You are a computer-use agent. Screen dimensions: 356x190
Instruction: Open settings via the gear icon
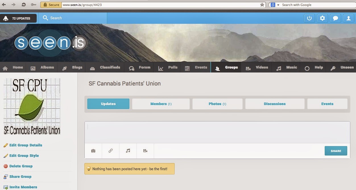pyautogui.click(x=322, y=18)
